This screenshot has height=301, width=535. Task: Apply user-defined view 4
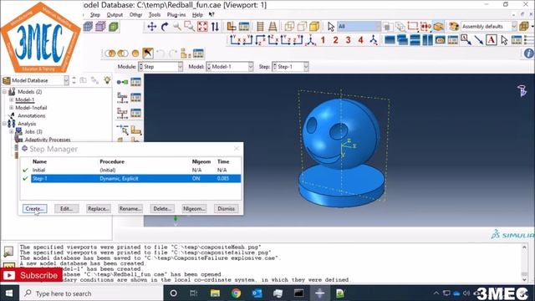click(360, 40)
